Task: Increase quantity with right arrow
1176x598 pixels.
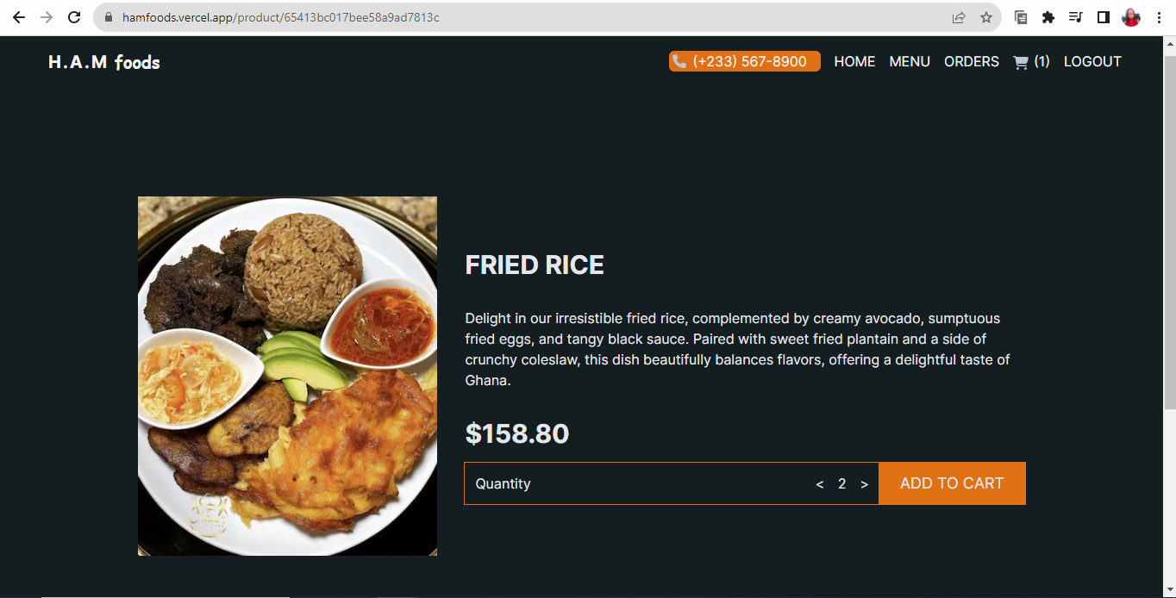Action: [864, 484]
